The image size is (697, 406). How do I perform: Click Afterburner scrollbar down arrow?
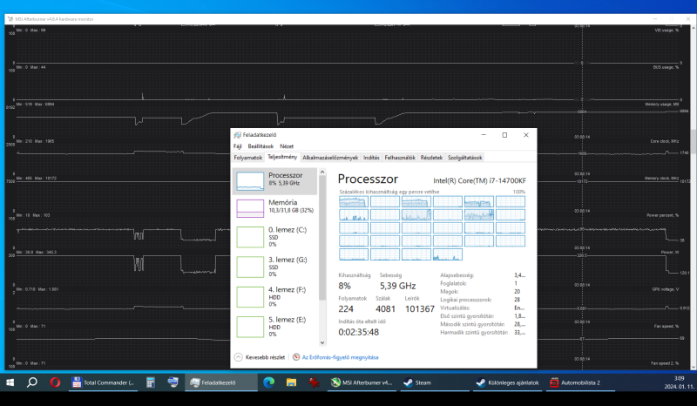tap(694, 367)
